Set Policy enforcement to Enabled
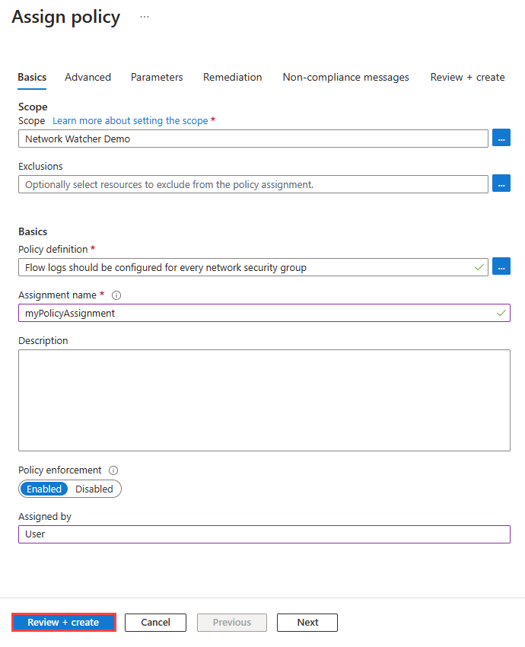 coord(44,489)
